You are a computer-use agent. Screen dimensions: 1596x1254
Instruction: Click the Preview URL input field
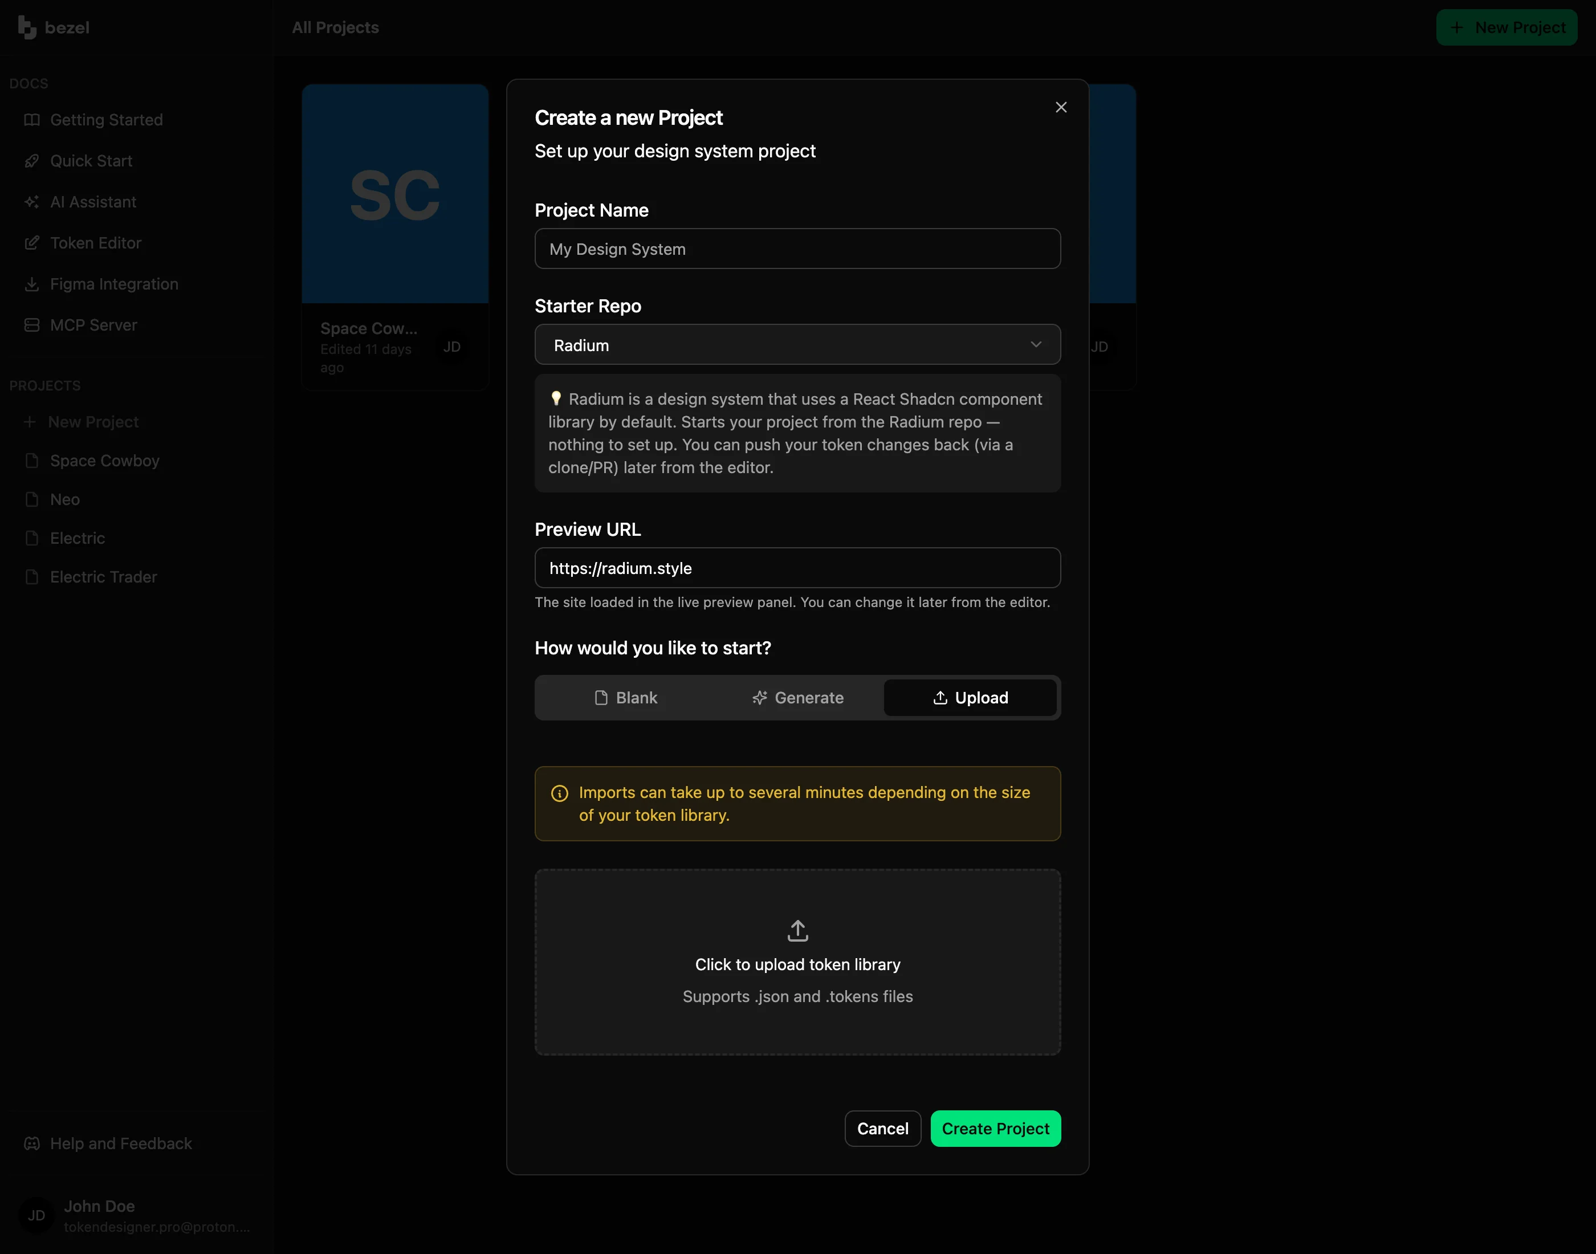click(x=797, y=568)
